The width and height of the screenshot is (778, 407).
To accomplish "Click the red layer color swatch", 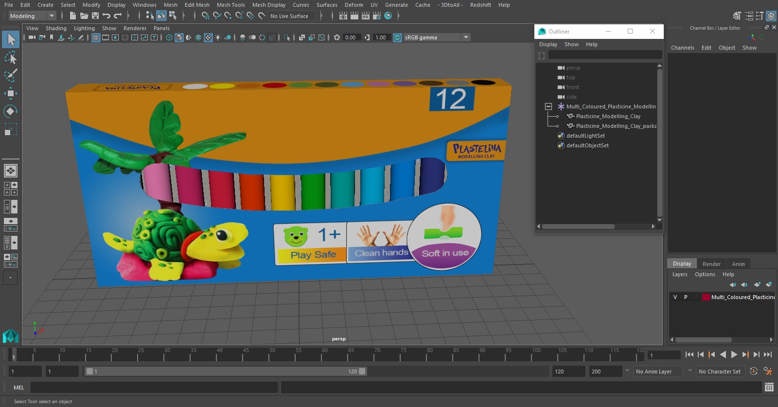I will pos(706,297).
